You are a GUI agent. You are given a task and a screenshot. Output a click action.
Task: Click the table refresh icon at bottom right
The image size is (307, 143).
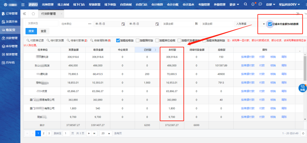(303, 133)
